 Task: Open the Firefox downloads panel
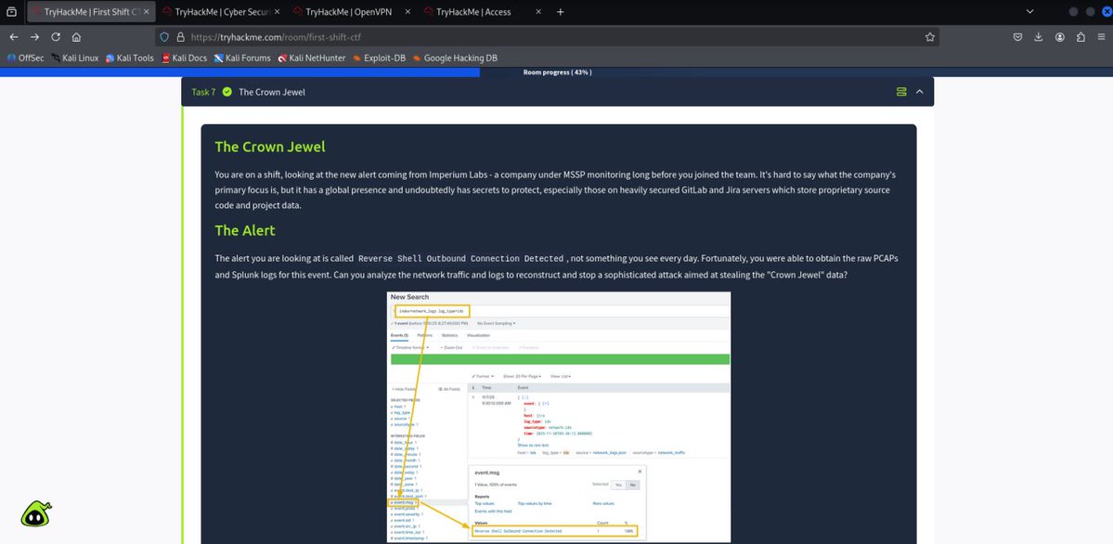point(1039,37)
